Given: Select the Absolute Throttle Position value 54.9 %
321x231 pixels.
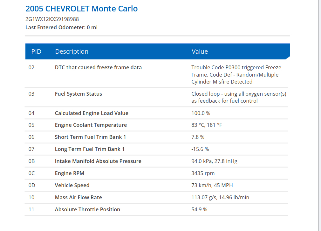Looking at the screenshot, I should click(199, 209).
